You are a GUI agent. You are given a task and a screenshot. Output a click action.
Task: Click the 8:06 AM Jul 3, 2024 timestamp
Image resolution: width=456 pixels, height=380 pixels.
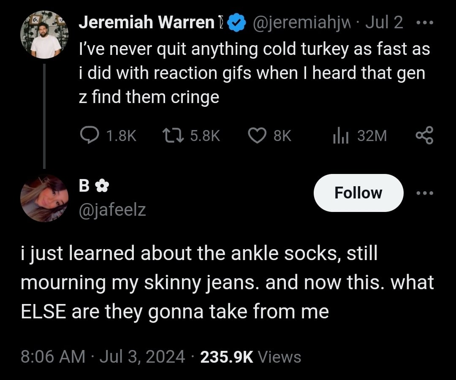point(103,357)
